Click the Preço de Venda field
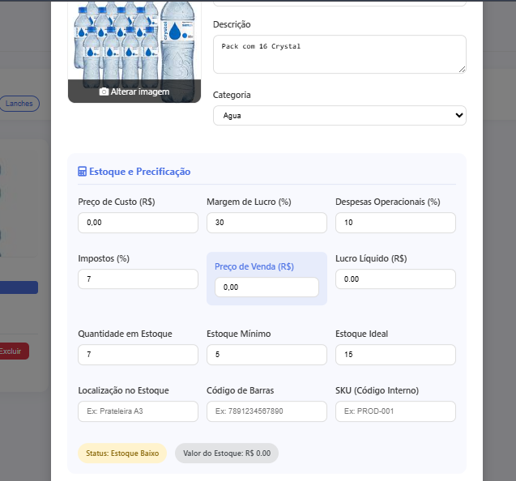Viewport: 516px width, 481px height. pyautogui.click(x=267, y=287)
